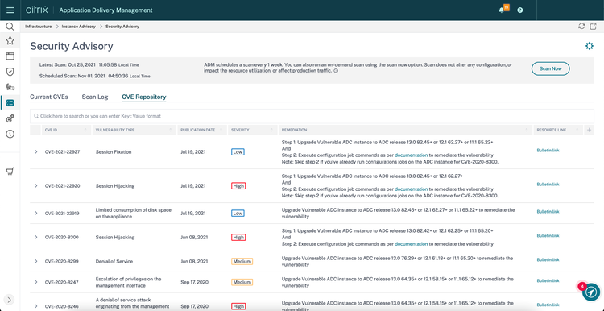The image size is (604, 311).
Task: Sort by CVE ID column
Action: click(x=66, y=131)
